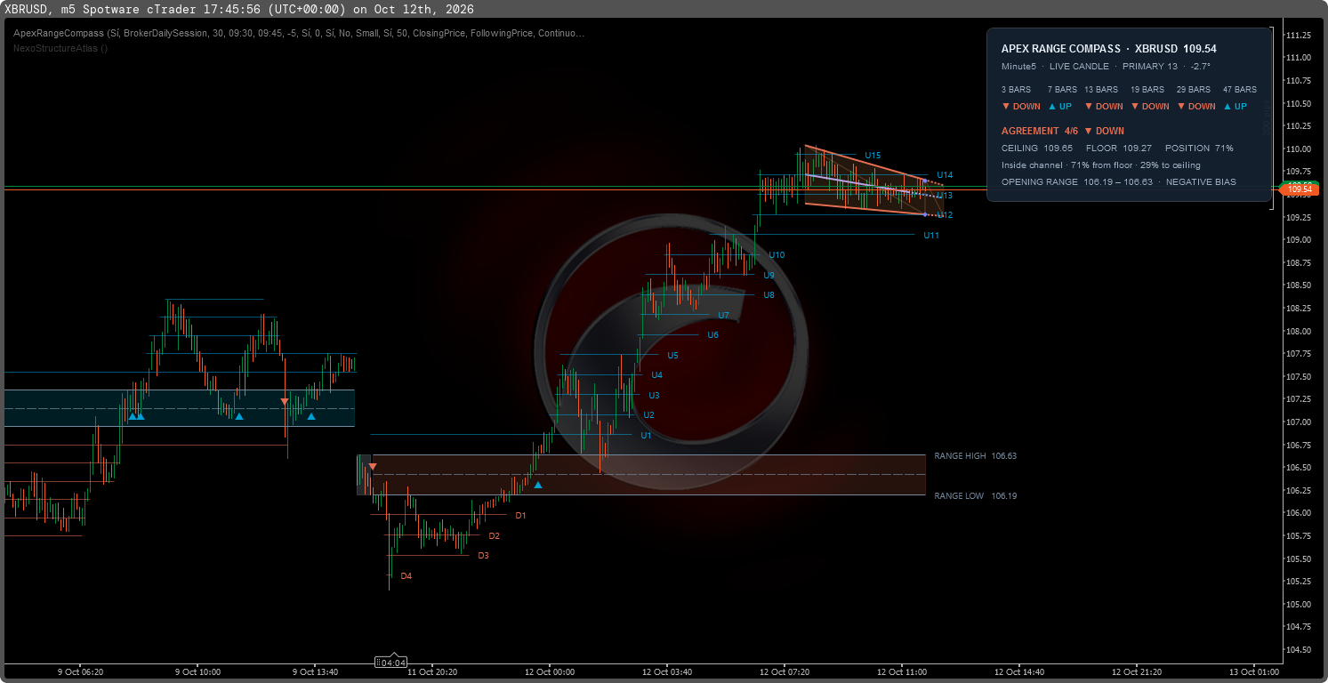
Task: Click the orange down triangle in the teal zone
Action: 285,402
